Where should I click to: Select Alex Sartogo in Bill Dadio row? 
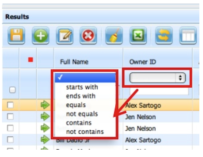(143, 140)
